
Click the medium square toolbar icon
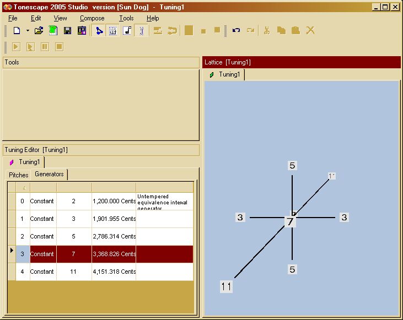tap(217, 30)
